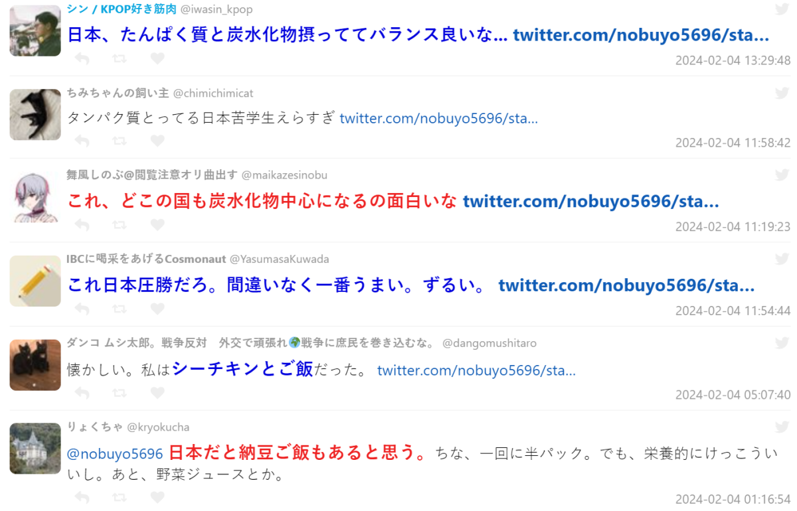Click the pencil avatar of @YasumasaKuwada
Image resolution: width=797 pixels, height=511 pixels.
(x=35, y=281)
